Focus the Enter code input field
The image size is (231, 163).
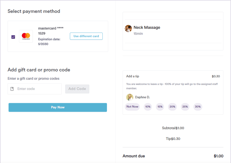[x=38, y=89]
